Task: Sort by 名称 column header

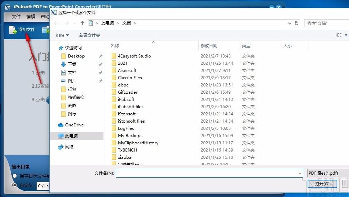Action: click(115, 45)
